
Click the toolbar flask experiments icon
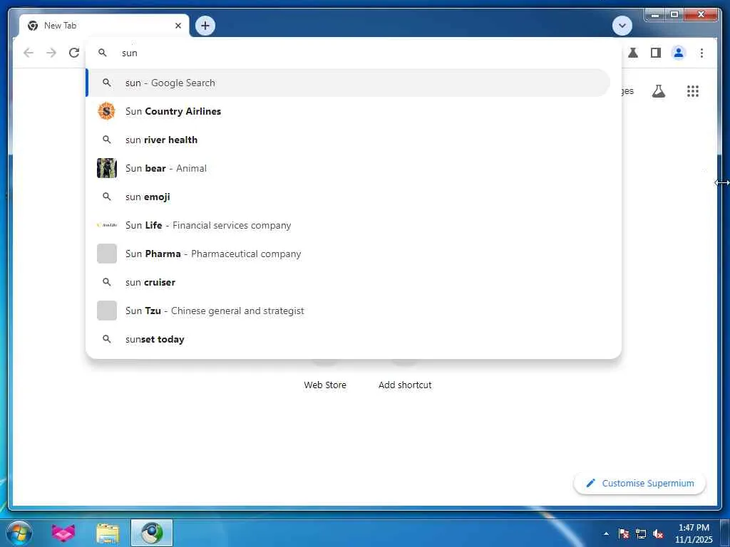tap(633, 53)
